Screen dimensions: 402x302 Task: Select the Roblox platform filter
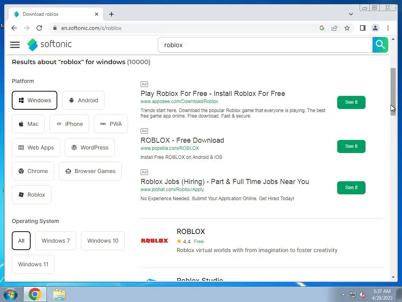point(31,195)
